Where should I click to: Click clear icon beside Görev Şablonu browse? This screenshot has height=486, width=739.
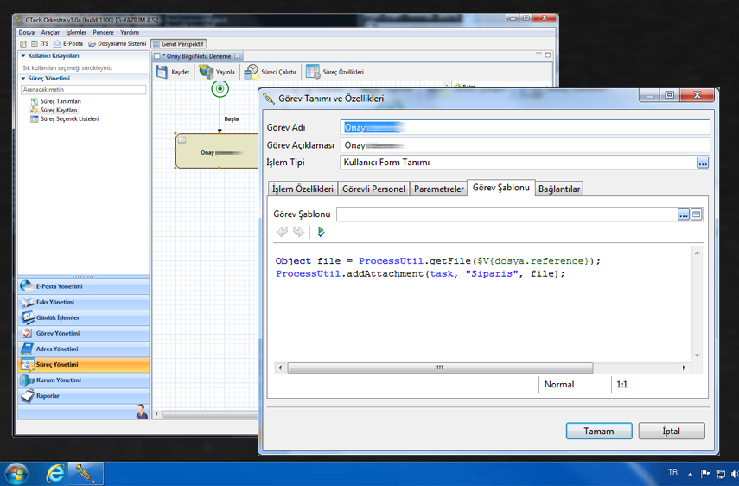pos(696,214)
